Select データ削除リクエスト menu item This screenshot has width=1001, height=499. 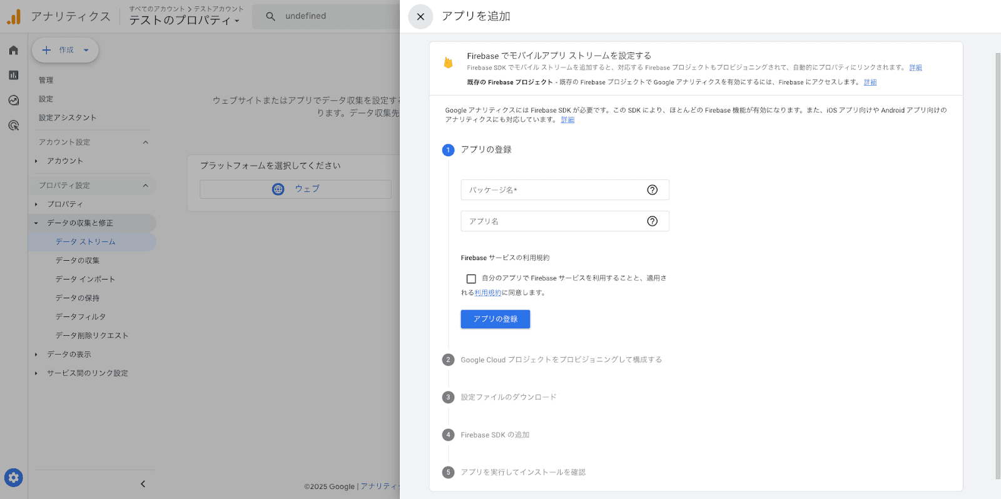click(x=93, y=336)
